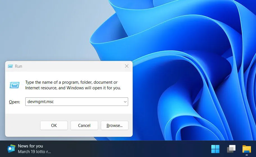This screenshot has height=157, width=256.
Task: Launch File Explorer from the taskbar
Action: click(x=246, y=149)
